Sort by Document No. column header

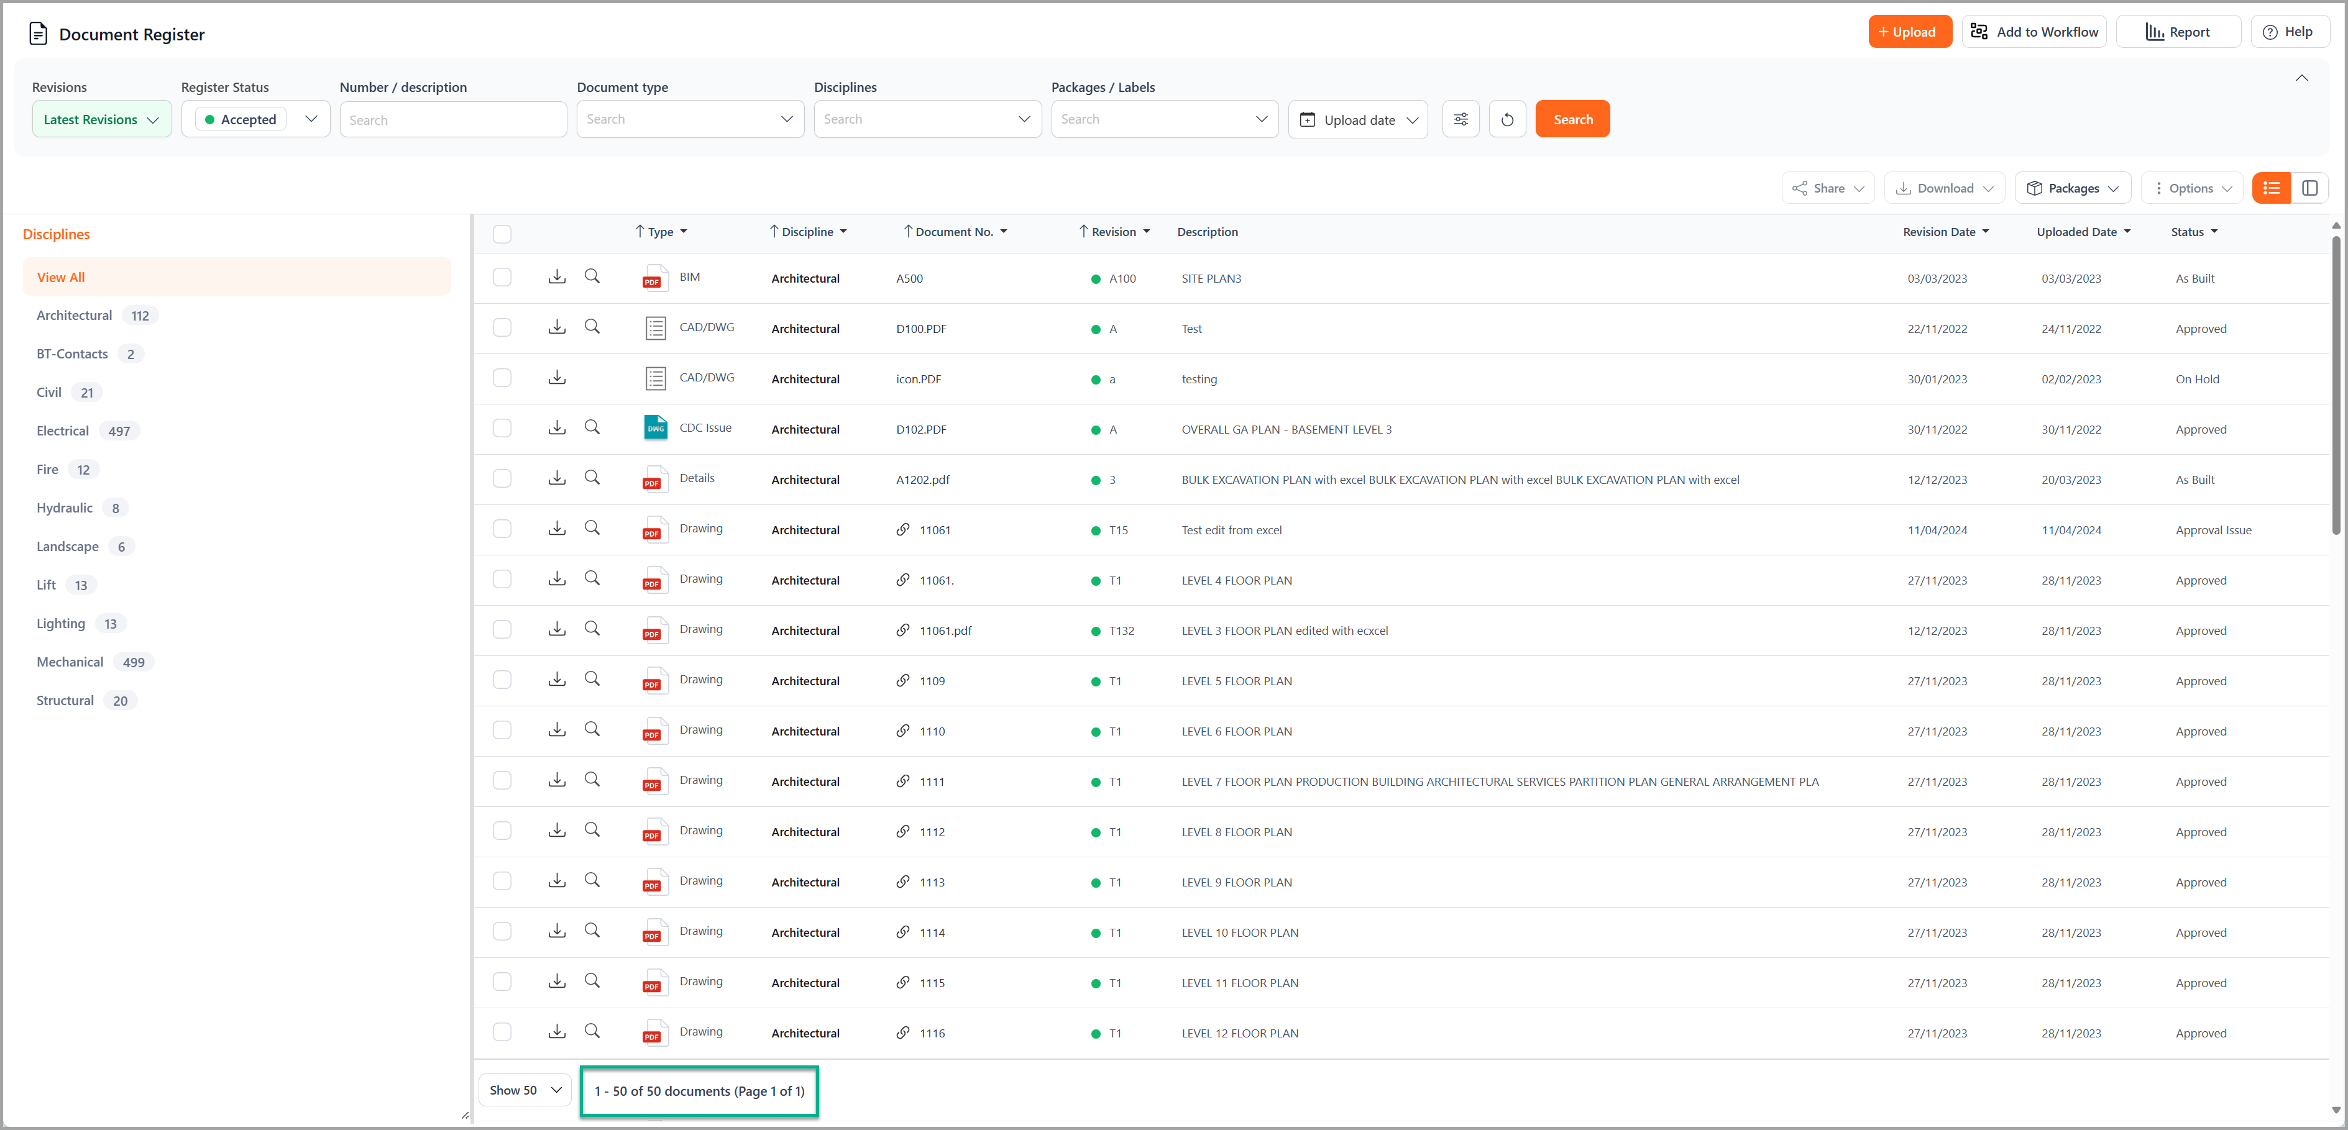tap(955, 232)
